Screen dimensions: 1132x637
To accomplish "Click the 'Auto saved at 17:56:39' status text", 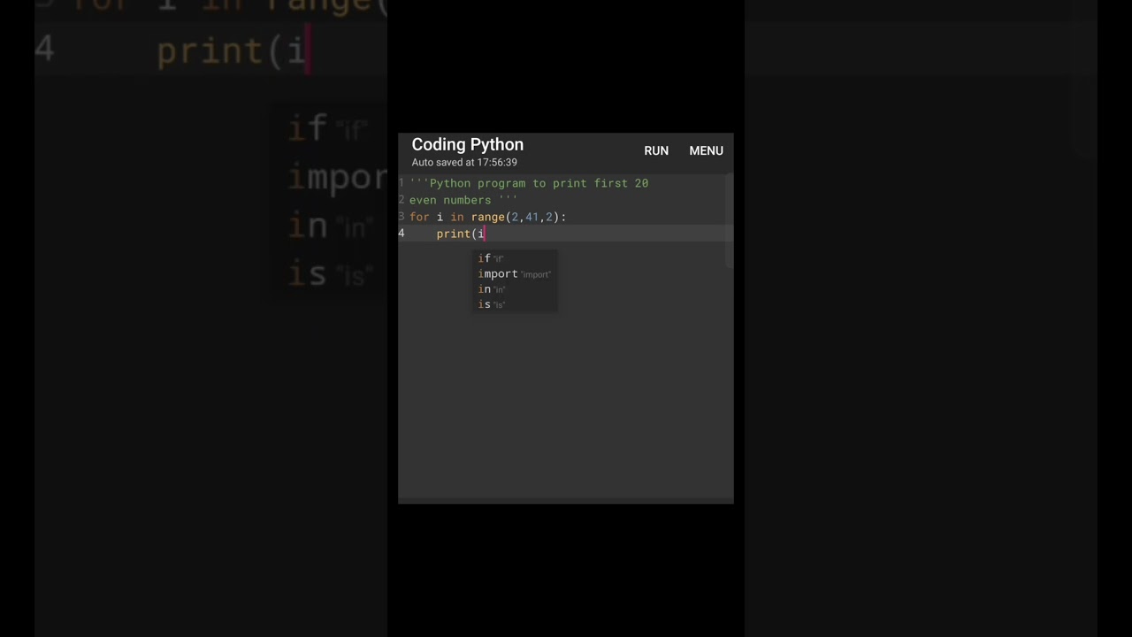I will [x=464, y=163].
